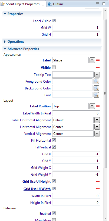Select the Scout Object Properties tab
This screenshot has height=221, width=109.
(23, 4)
